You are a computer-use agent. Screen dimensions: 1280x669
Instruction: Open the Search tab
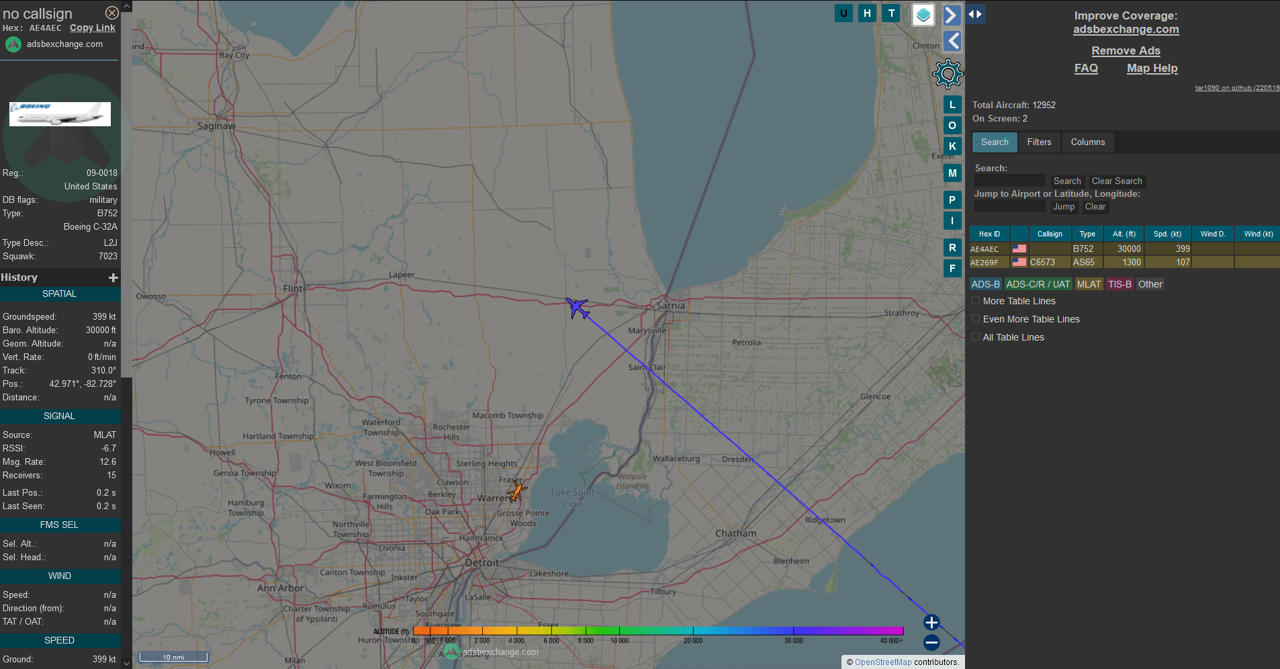tap(995, 142)
